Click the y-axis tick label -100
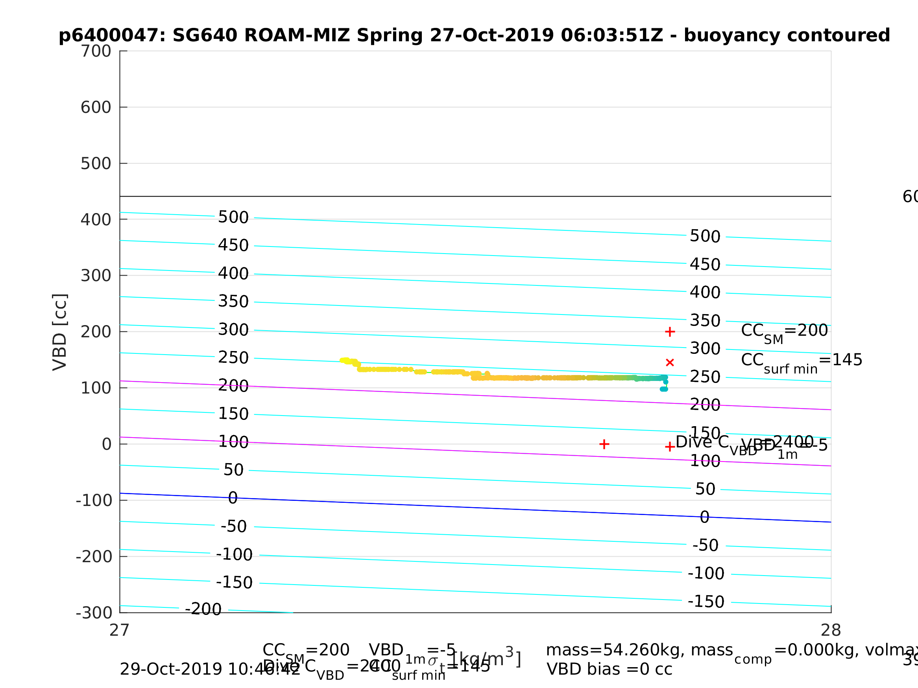Image resolution: width=918 pixels, height=688 pixels. [x=94, y=500]
